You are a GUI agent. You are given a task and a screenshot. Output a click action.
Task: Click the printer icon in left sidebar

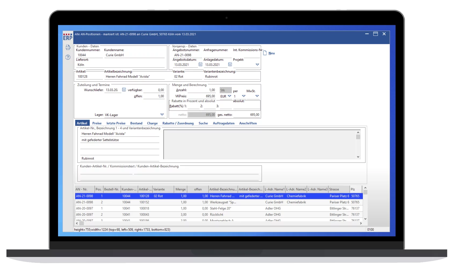(68, 48)
